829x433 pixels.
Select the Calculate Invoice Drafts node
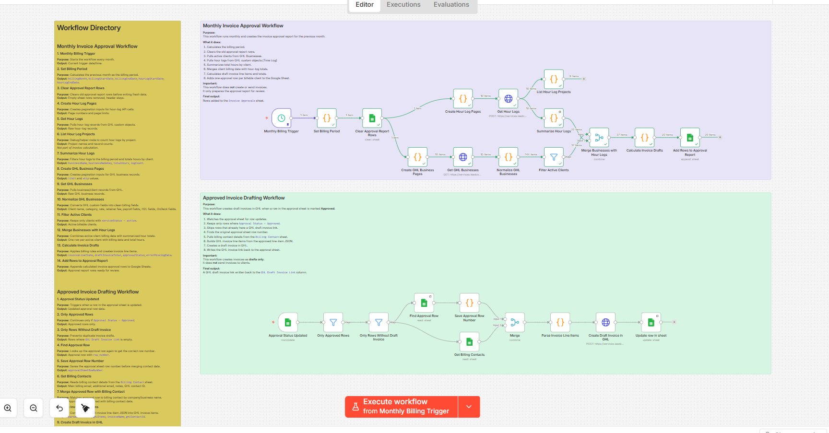coord(645,137)
